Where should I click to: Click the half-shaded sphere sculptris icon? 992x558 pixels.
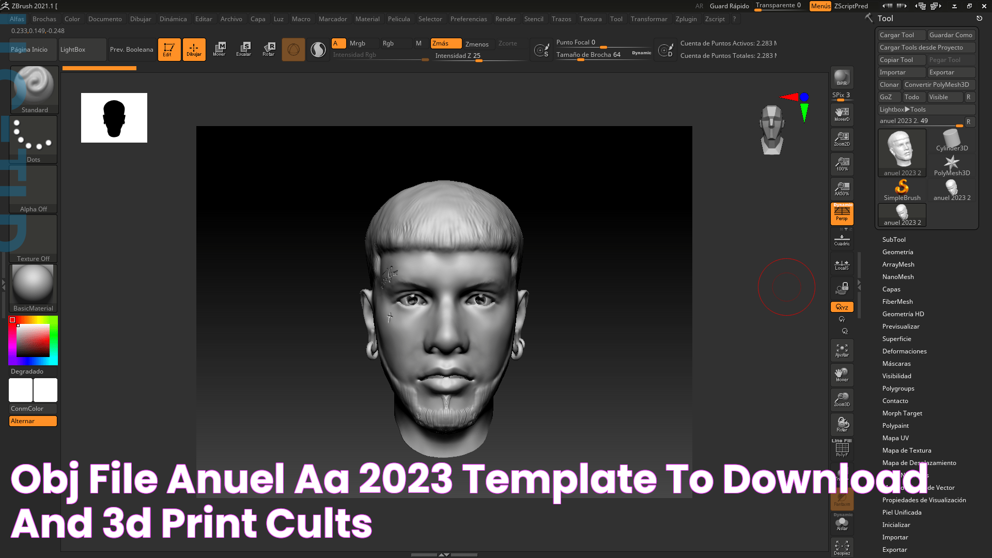click(318, 50)
